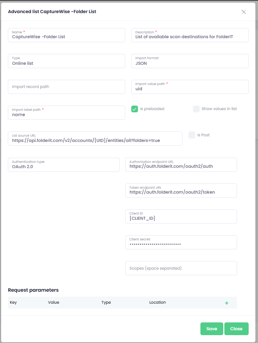Check the Is Post checkbox
Viewport: 258px width, 343px height.
pos(192,135)
